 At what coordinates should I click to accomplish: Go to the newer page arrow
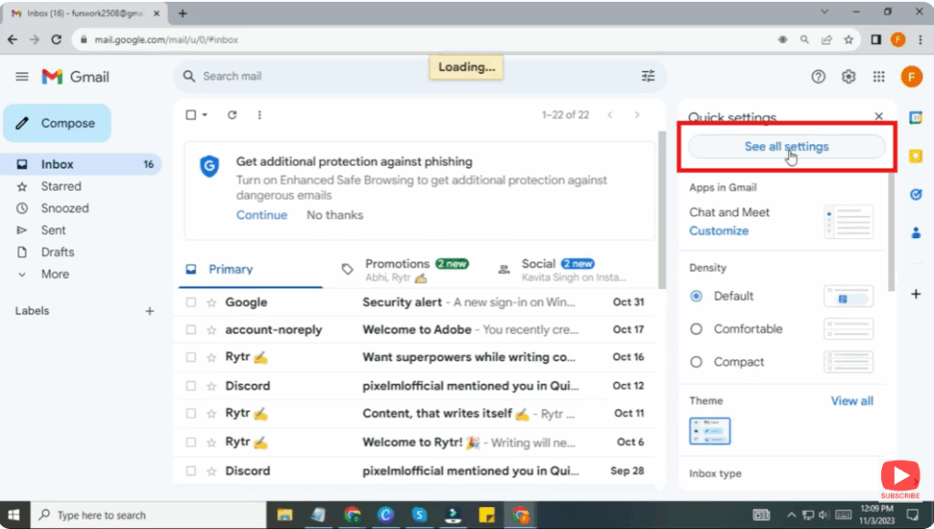[610, 115]
